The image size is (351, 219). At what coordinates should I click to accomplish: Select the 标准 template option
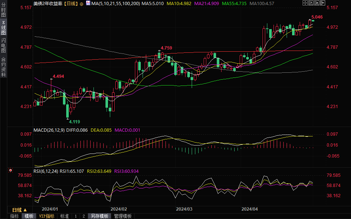(64, 216)
